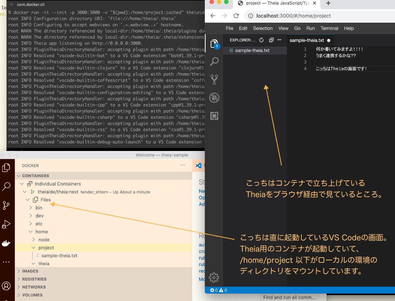Go forward in browser
Viewport: 395px width, 301px height.
[224, 16]
